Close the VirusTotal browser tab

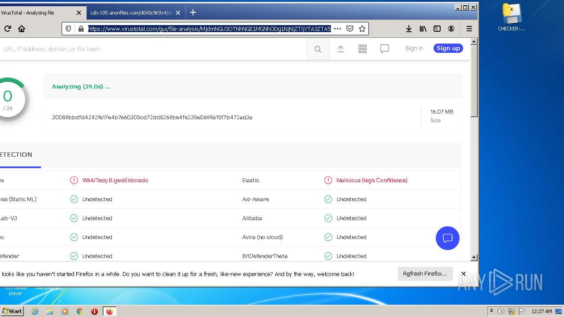click(79, 13)
